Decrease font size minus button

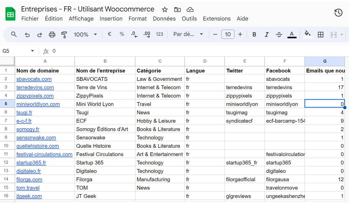pyautogui.click(x=215, y=34)
